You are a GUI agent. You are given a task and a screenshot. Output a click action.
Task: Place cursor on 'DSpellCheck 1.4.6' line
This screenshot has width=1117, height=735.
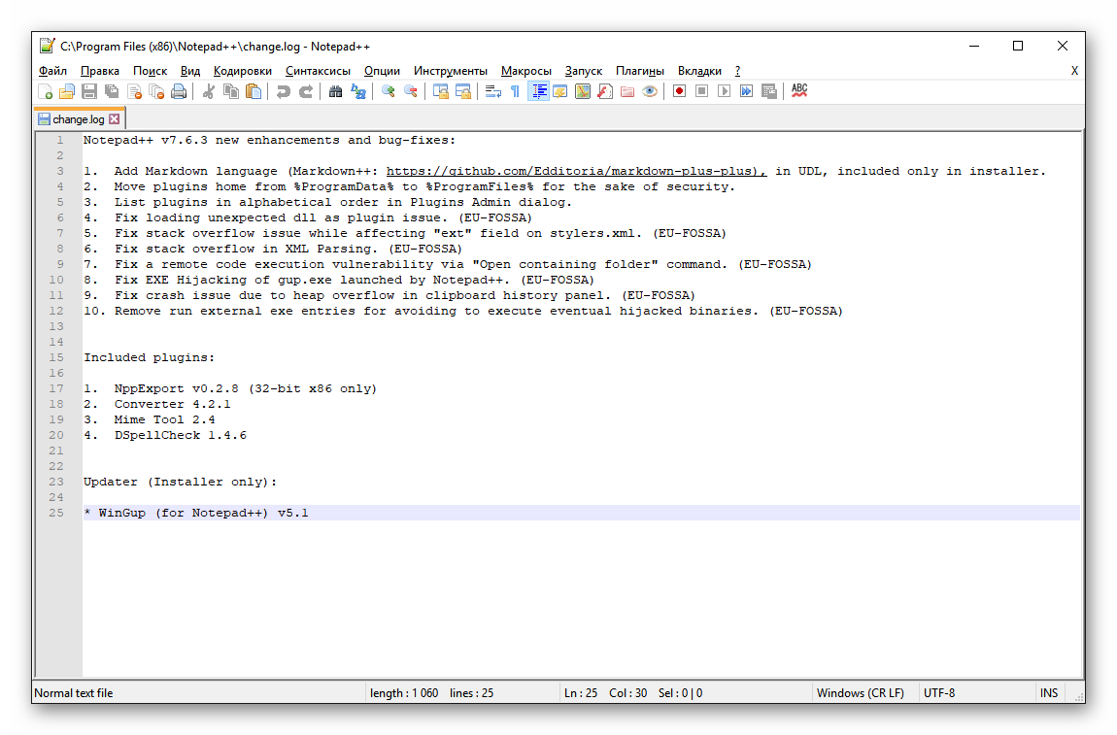181,435
